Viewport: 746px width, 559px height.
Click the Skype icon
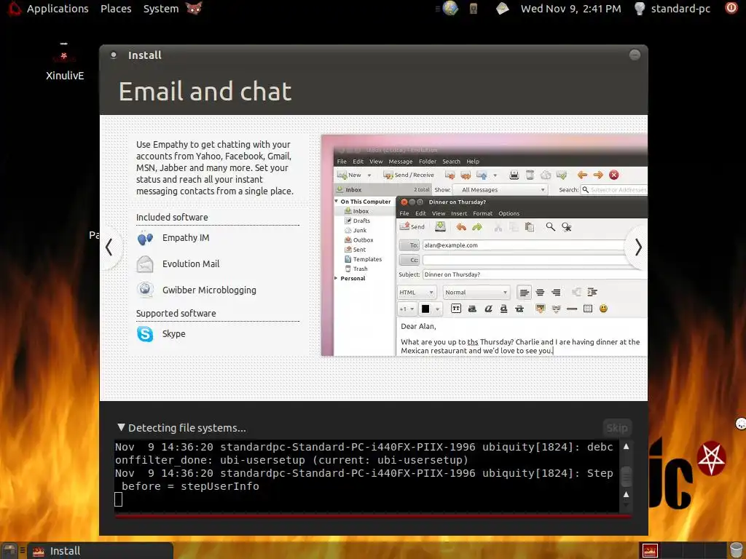click(145, 333)
